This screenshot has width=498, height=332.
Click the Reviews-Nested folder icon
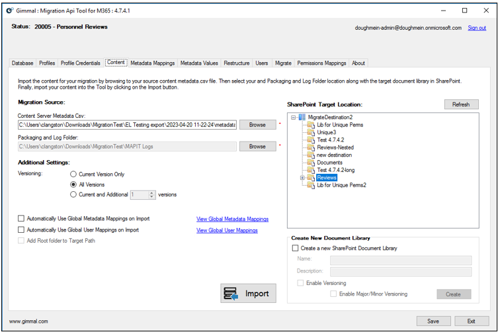[311, 147]
